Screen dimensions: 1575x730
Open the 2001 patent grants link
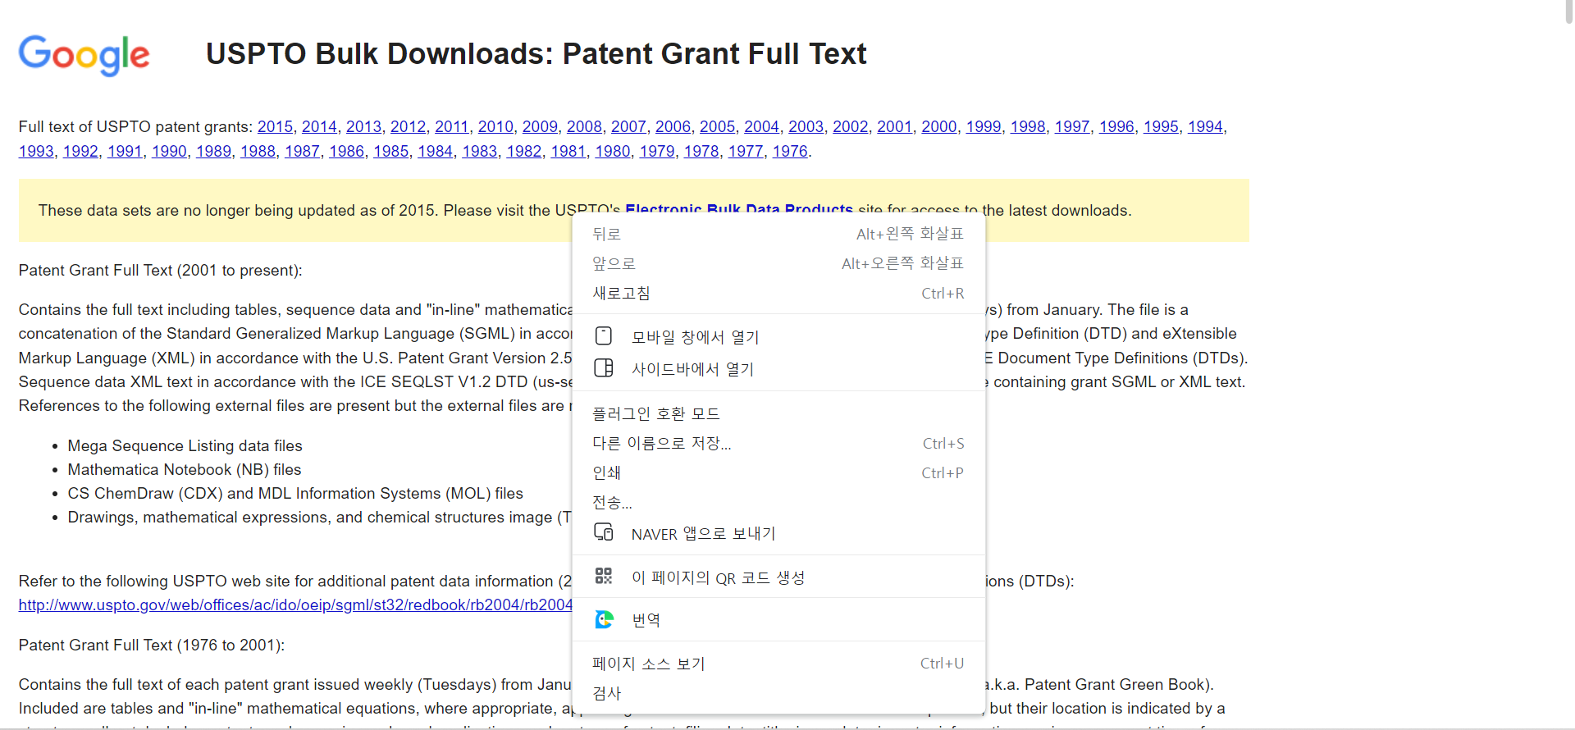pyautogui.click(x=894, y=126)
